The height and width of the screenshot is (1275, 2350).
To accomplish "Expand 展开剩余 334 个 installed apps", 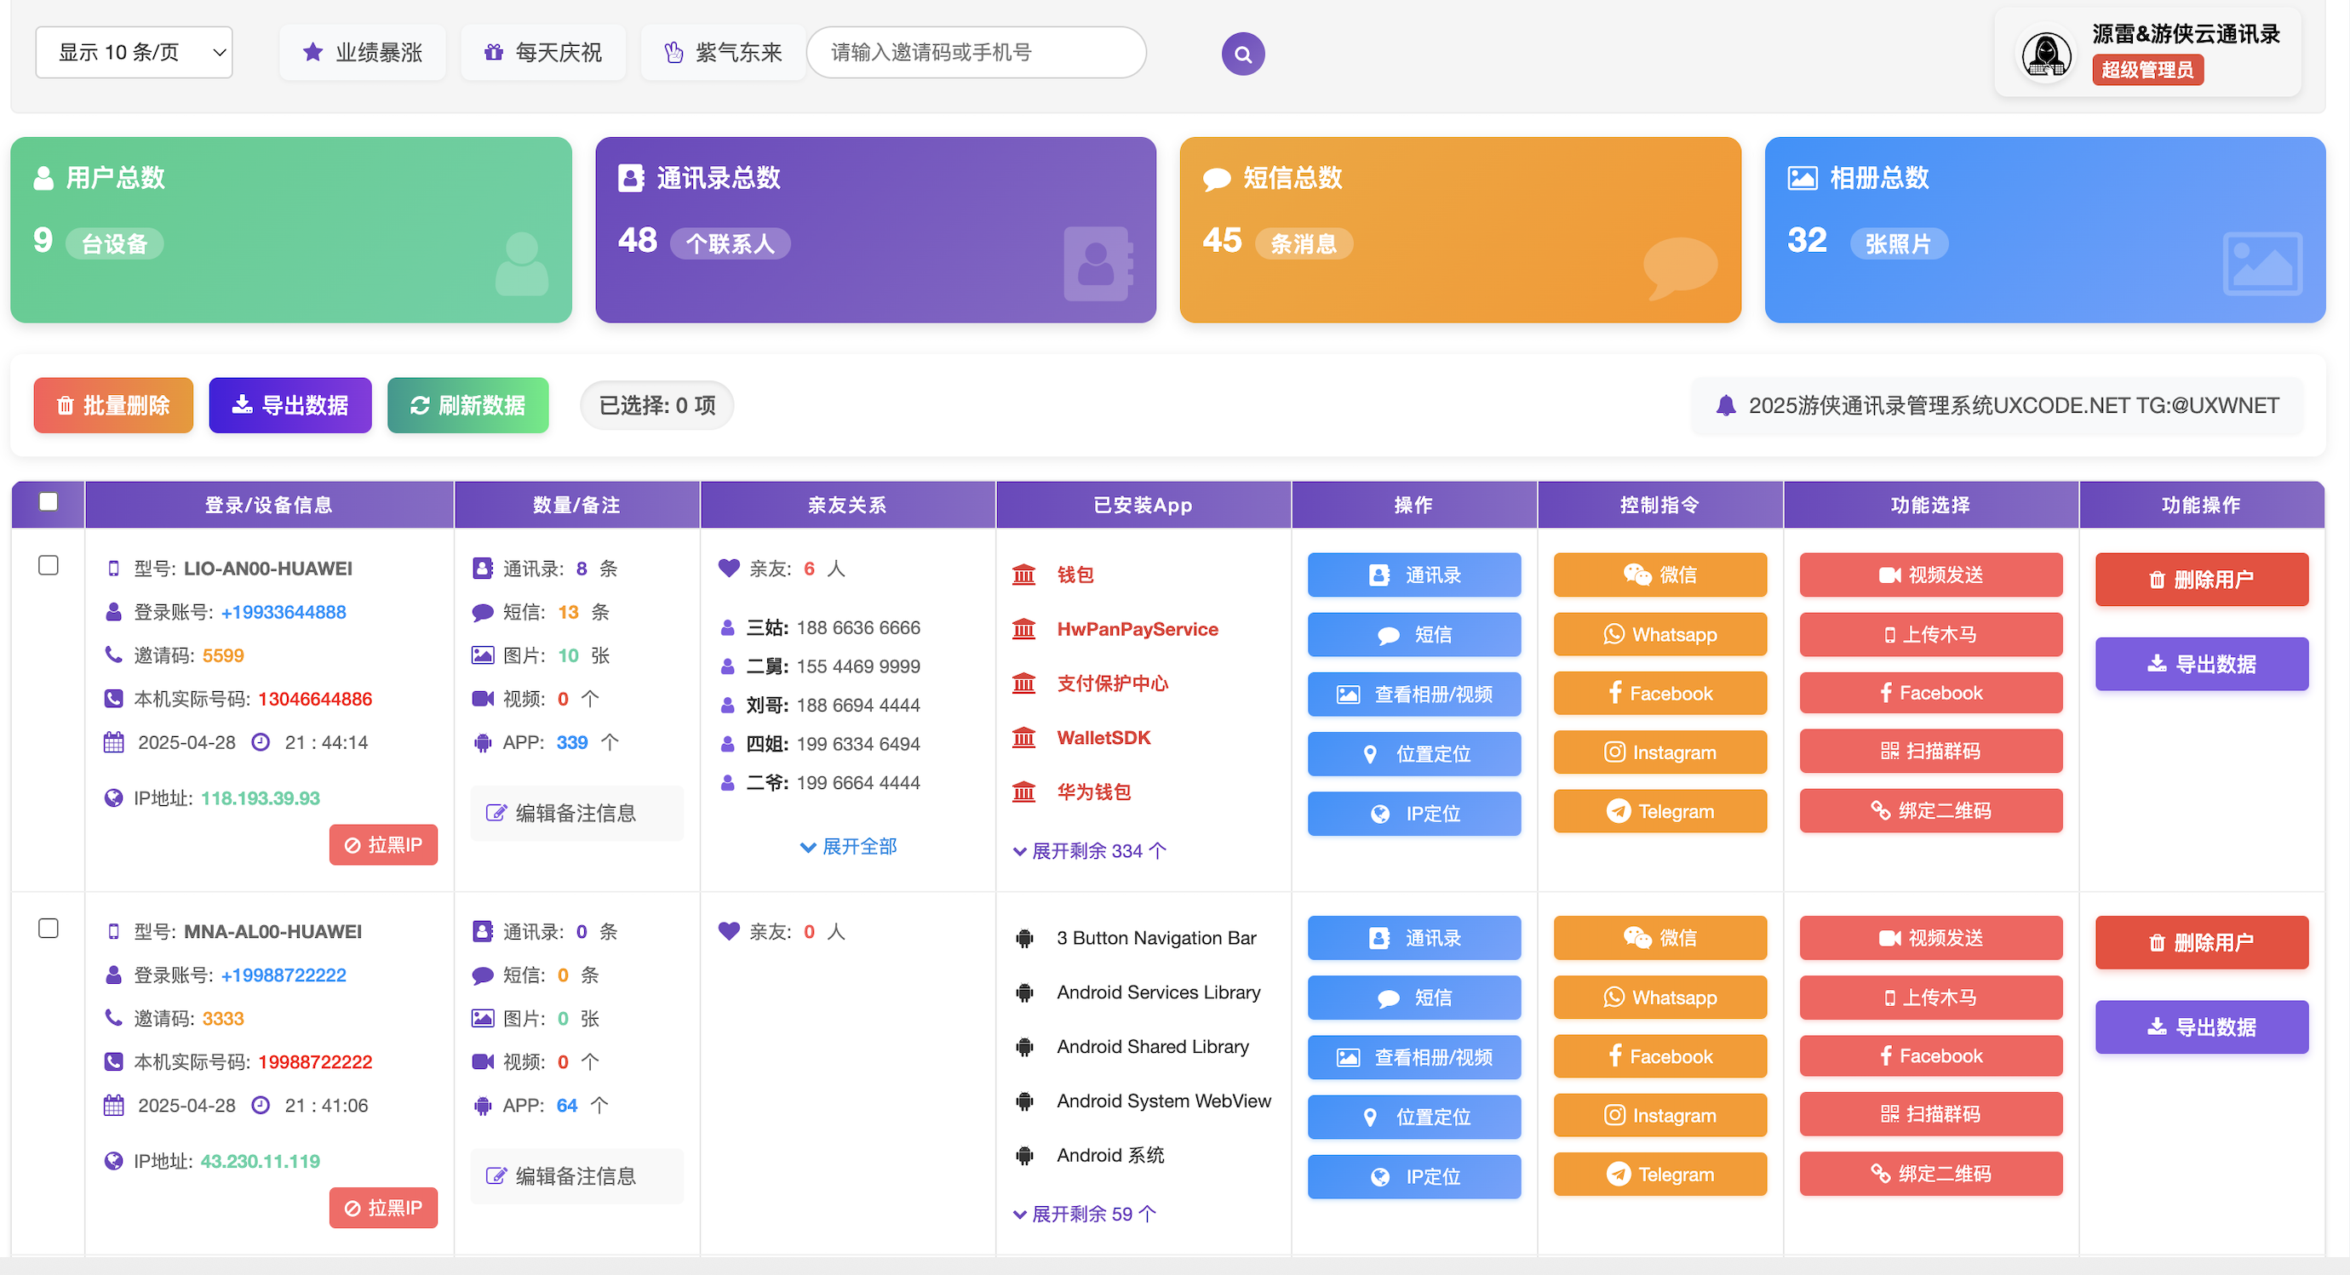I will click(x=1090, y=851).
